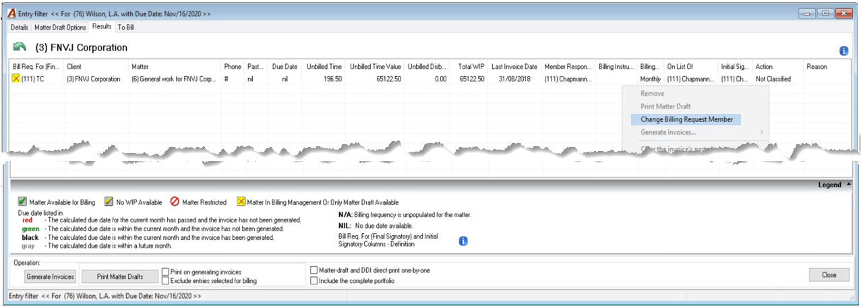This screenshot has height=308, width=861.
Task: Click the Print Matter Drafts button
Action: point(120,276)
